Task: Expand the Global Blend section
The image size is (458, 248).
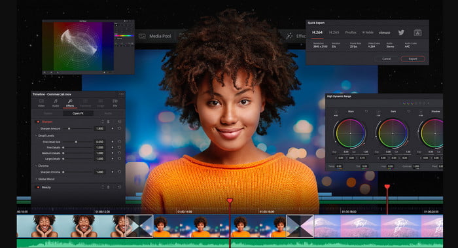Action: click(36, 179)
